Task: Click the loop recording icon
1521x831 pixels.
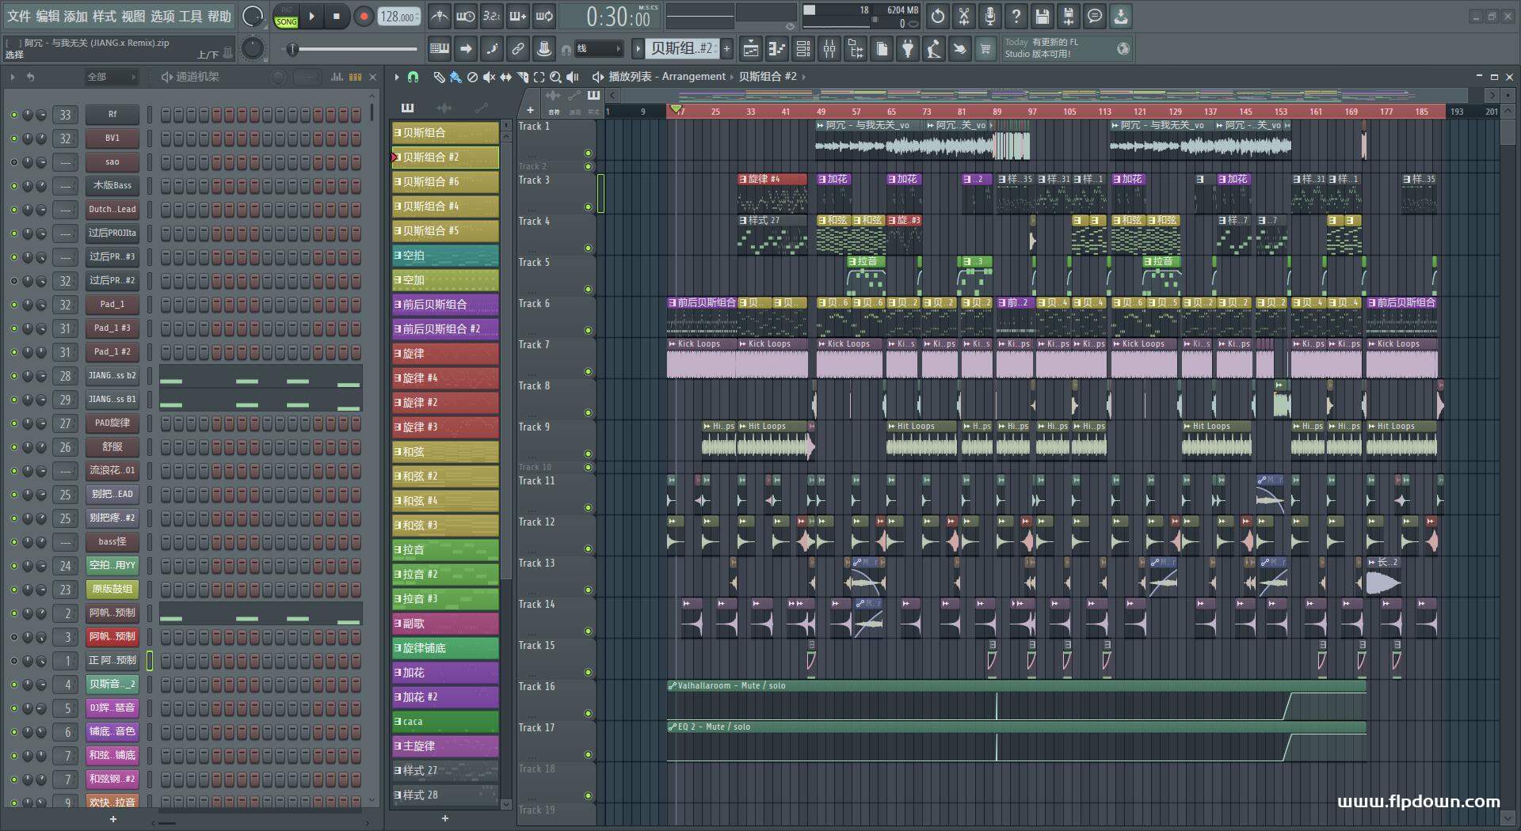Action: point(544,16)
